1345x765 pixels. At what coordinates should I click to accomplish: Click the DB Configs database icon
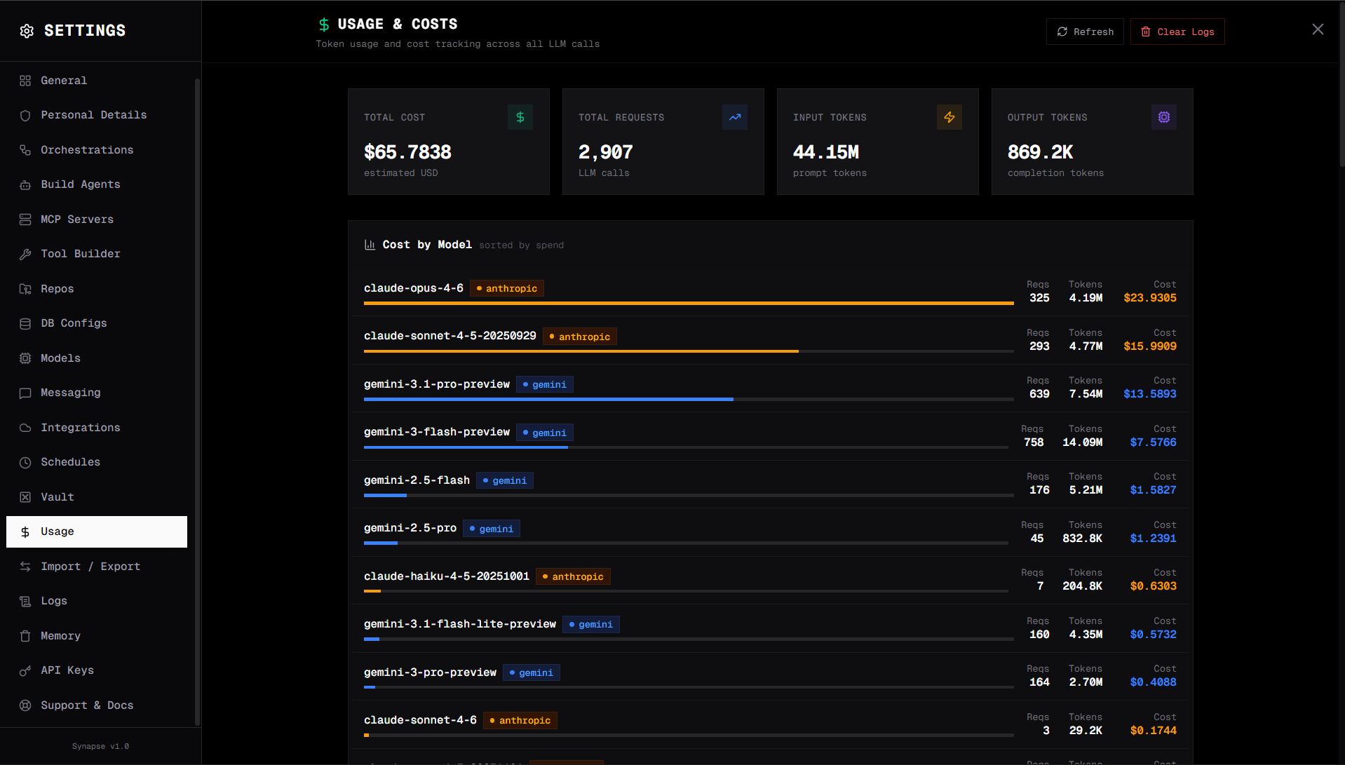point(25,324)
